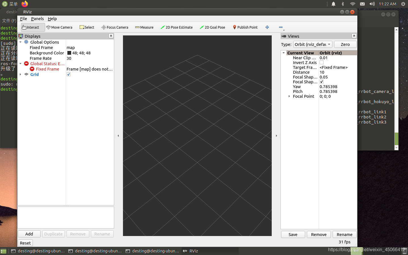Click the Target Frame value <Fixed Frame>
The image size is (408, 255).
[333, 67]
